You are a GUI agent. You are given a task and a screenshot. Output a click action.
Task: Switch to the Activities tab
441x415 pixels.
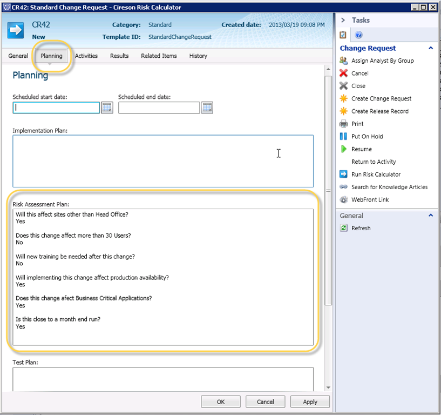(87, 56)
